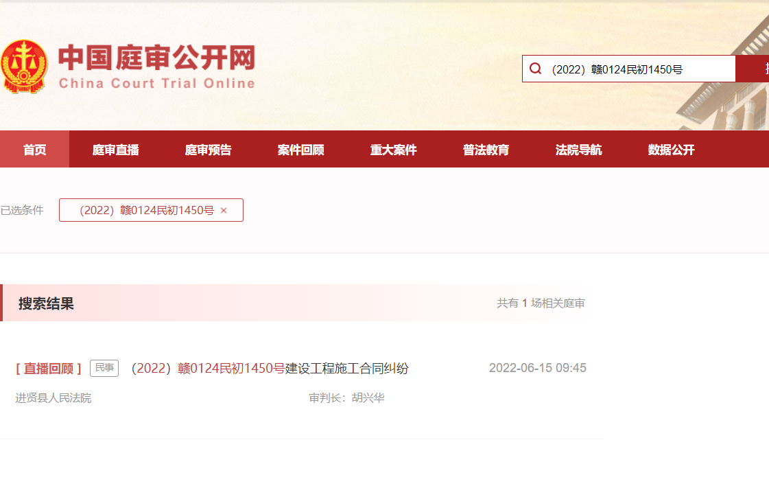769x486 pixels.
Task: Click the 中国庭审公开网 site title
Action: [x=157, y=58]
